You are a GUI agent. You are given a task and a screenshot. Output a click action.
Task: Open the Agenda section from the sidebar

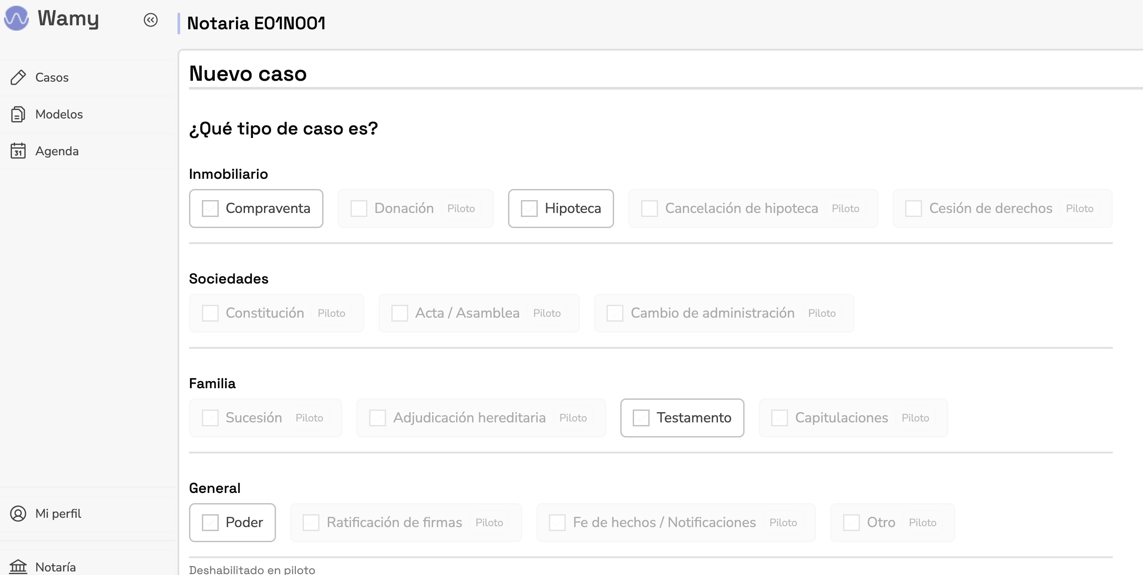pyautogui.click(x=57, y=150)
